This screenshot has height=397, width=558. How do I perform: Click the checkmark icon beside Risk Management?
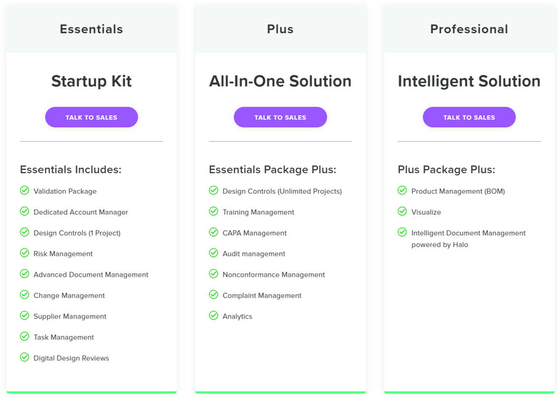coord(25,253)
